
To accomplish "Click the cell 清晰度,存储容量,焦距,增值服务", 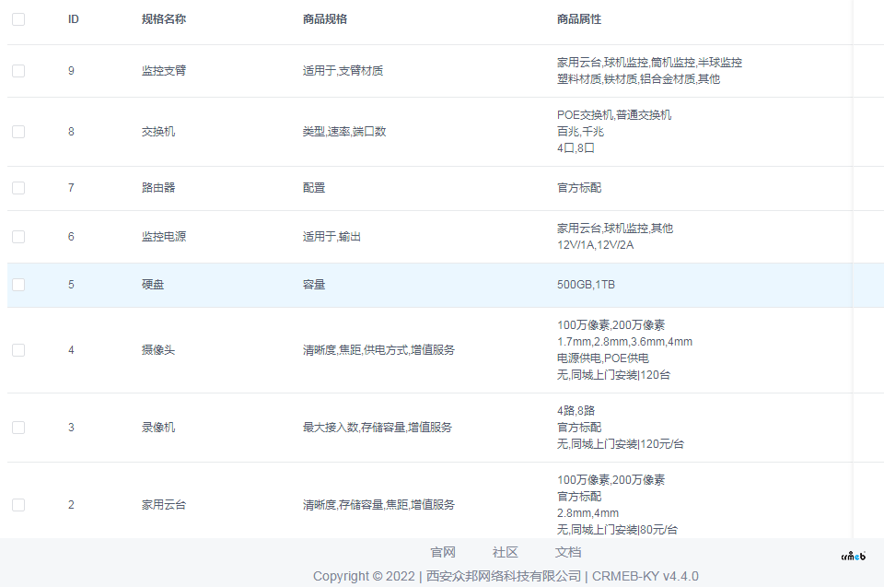I will (x=378, y=505).
